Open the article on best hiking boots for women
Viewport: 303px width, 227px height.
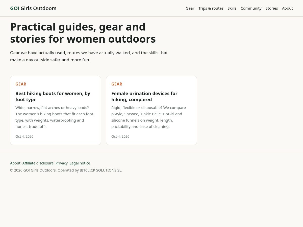53,96
